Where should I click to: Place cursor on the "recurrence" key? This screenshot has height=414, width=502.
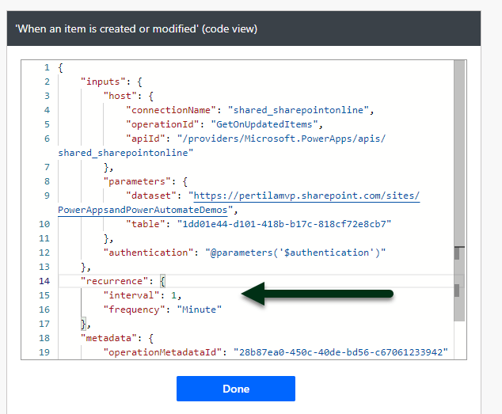point(113,281)
